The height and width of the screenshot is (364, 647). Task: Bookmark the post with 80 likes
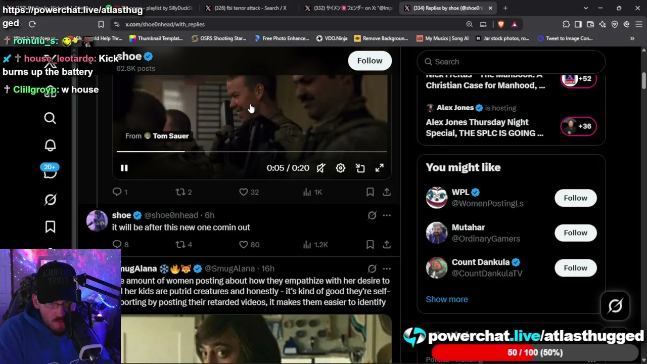pos(370,245)
